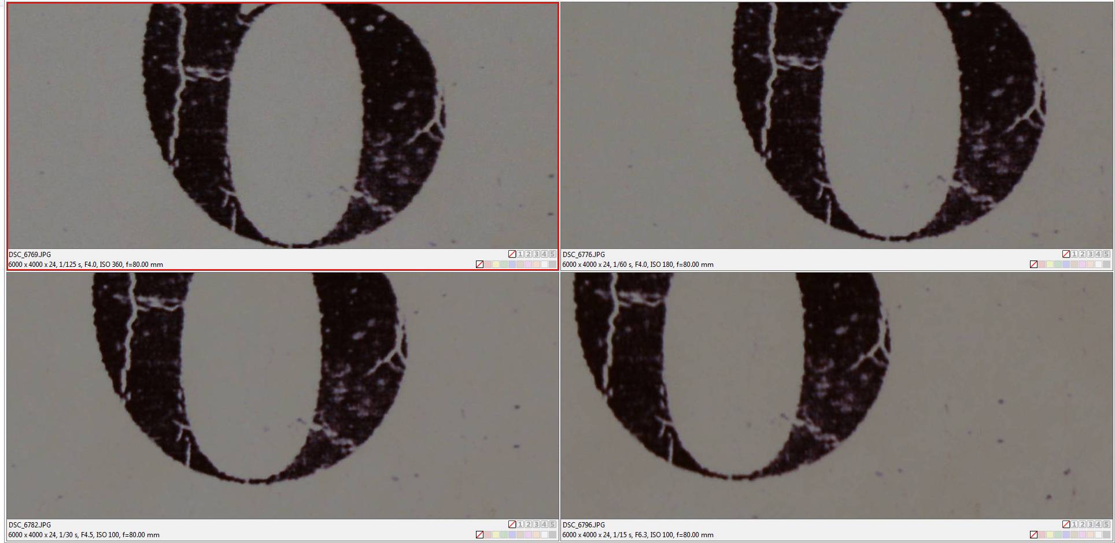
Task: Apply the yellow color label to DSC_6776.JPG
Action: click(x=1050, y=265)
